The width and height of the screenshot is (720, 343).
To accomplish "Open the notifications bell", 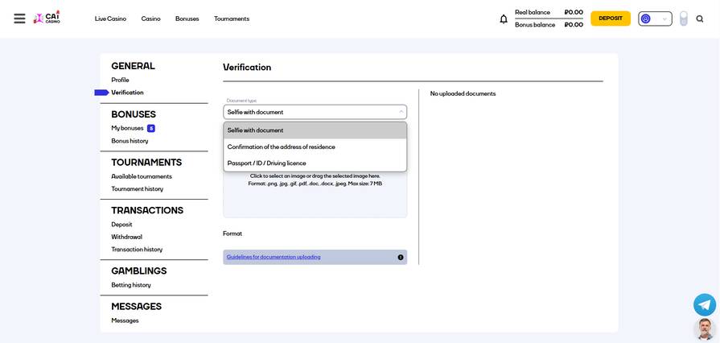I will coord(504,19).
